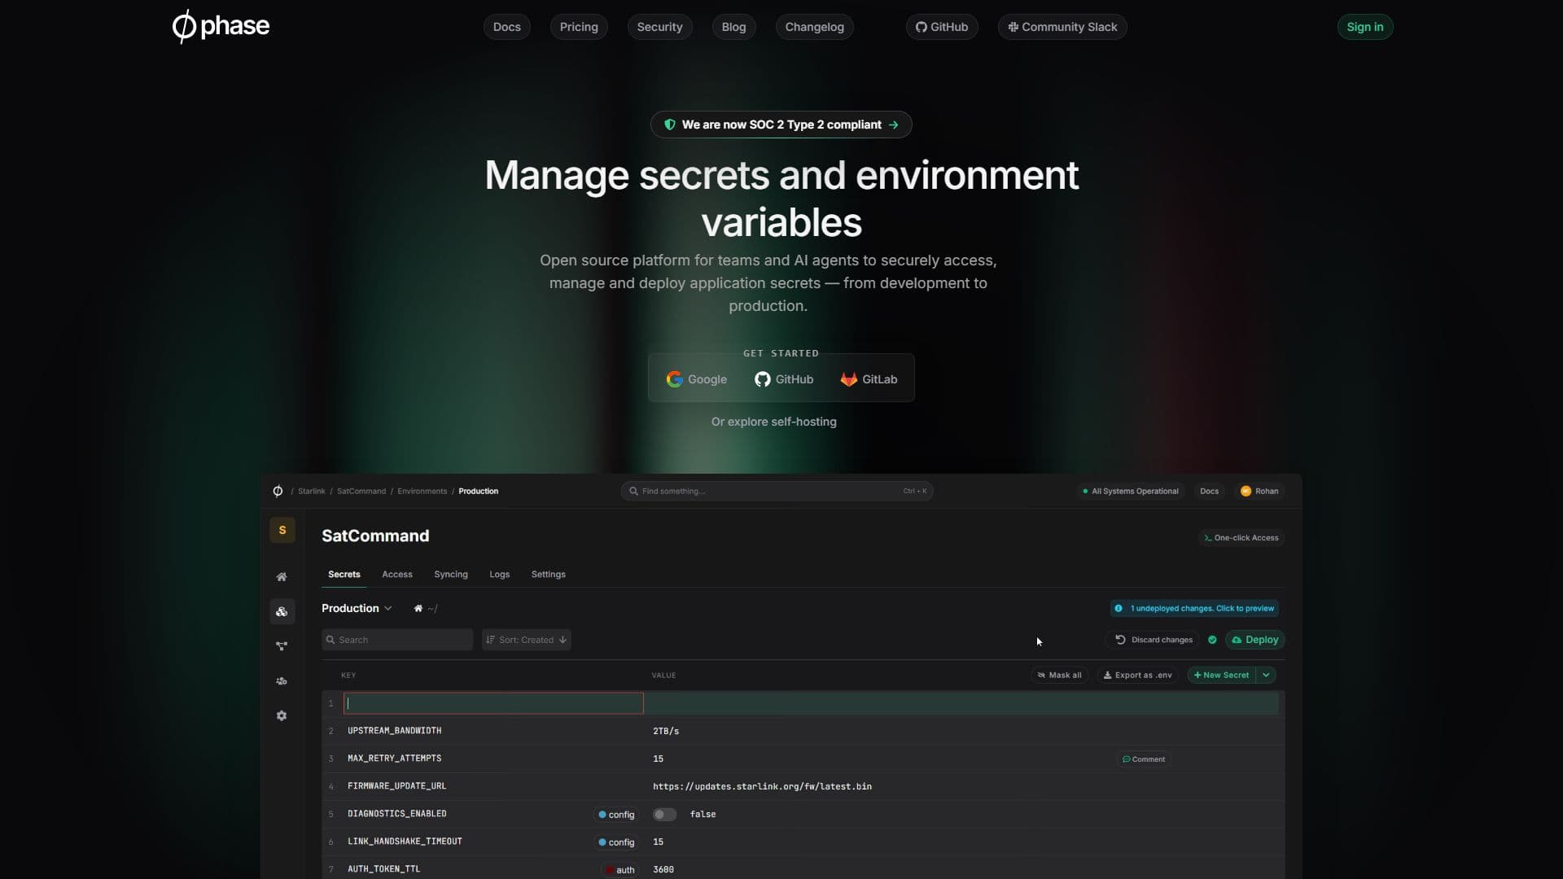Open Rohan user profile
This screenshot has width=1563, height=879.
pyautogui.click(x=1259, y=491)
